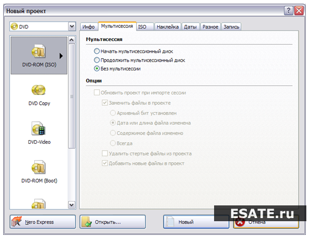
Task: Click the project list scroll down arrow
Action: tap(72, 205)
